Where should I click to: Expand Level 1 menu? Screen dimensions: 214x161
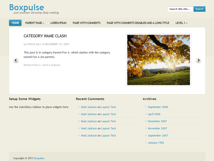[181, 23]
